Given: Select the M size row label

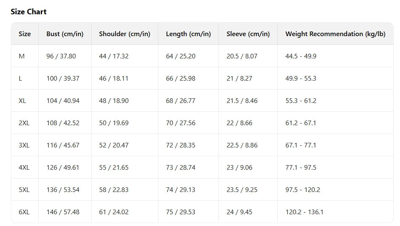Looking at the screenshot, I should tap(22, 56).
